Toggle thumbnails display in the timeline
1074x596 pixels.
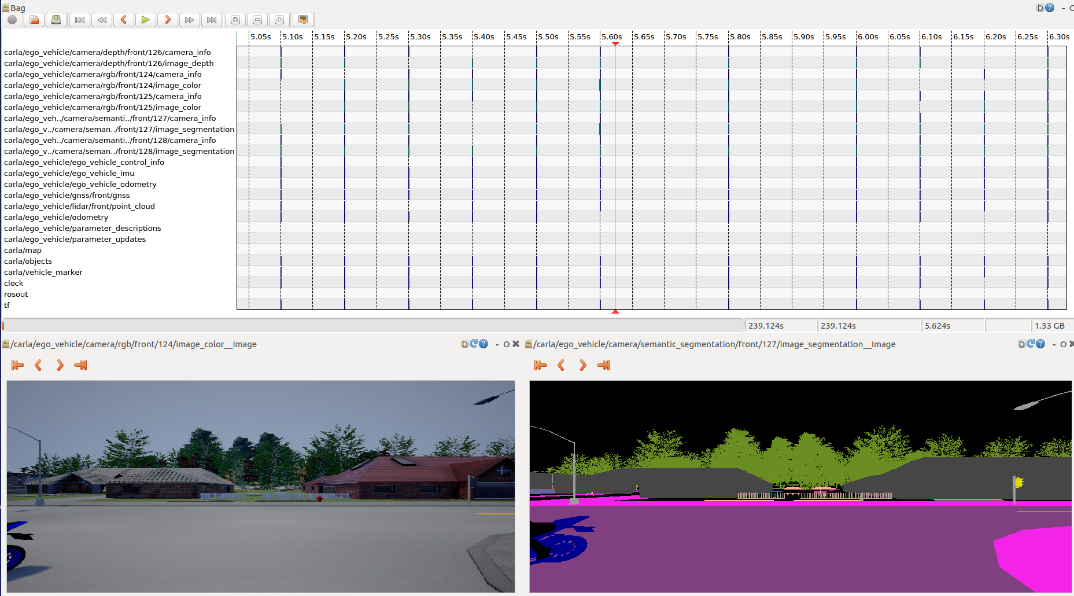(x=303, y=20)
